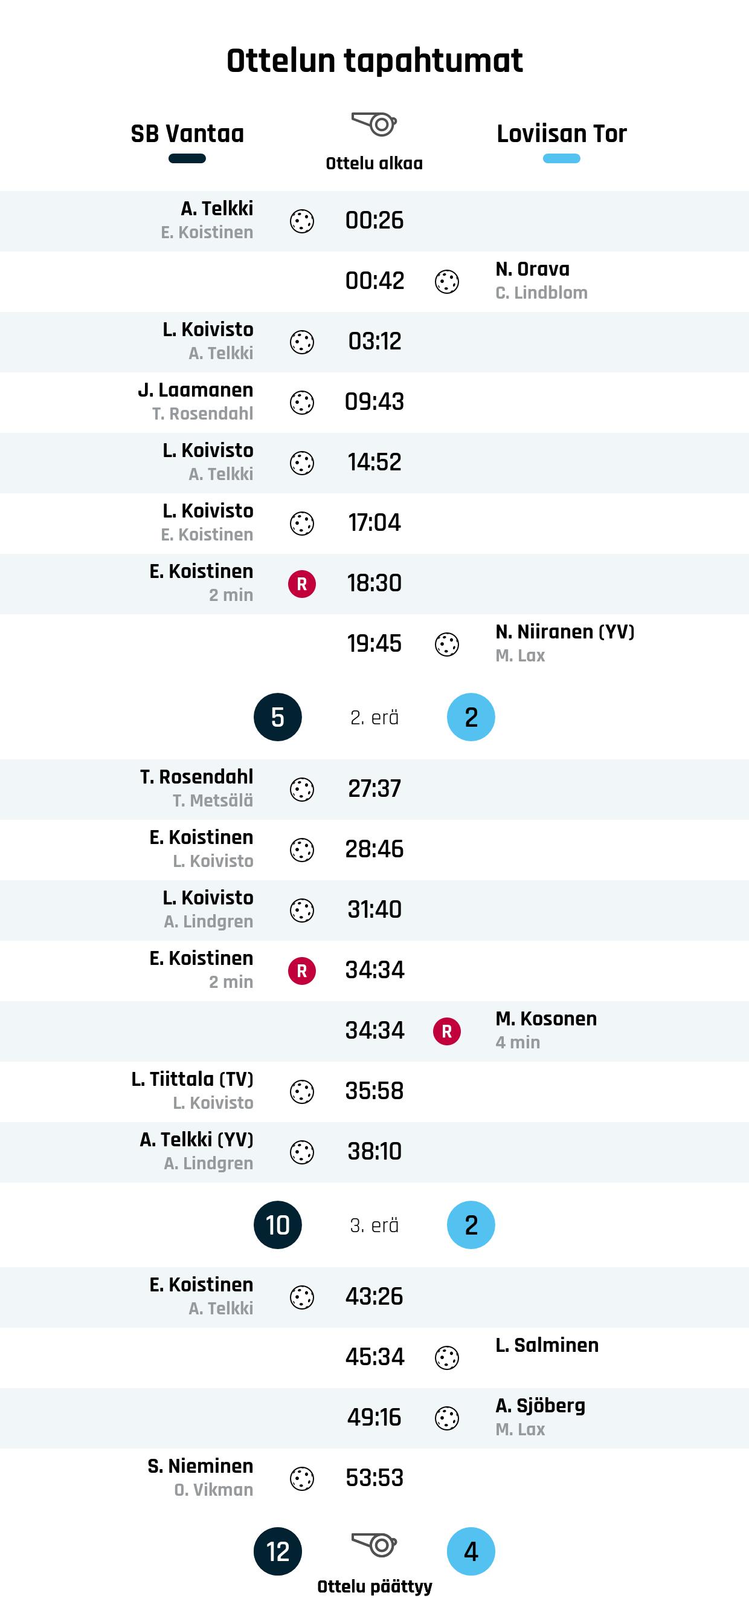Click M. Kosonen's red penalty icon
749x1607 pixels.
[x=447, y=1031]
